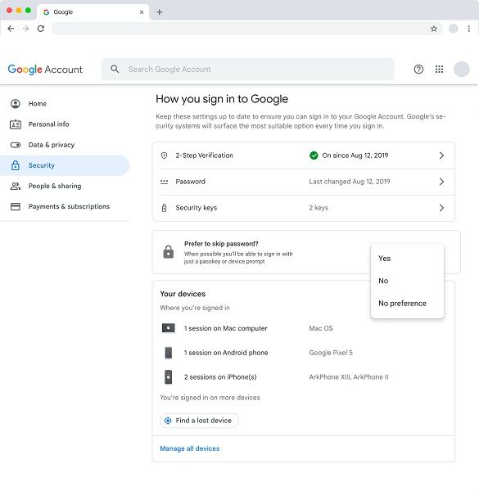Focus the Search Google Account field
This screenshot has height=491, width=479.
247,69
